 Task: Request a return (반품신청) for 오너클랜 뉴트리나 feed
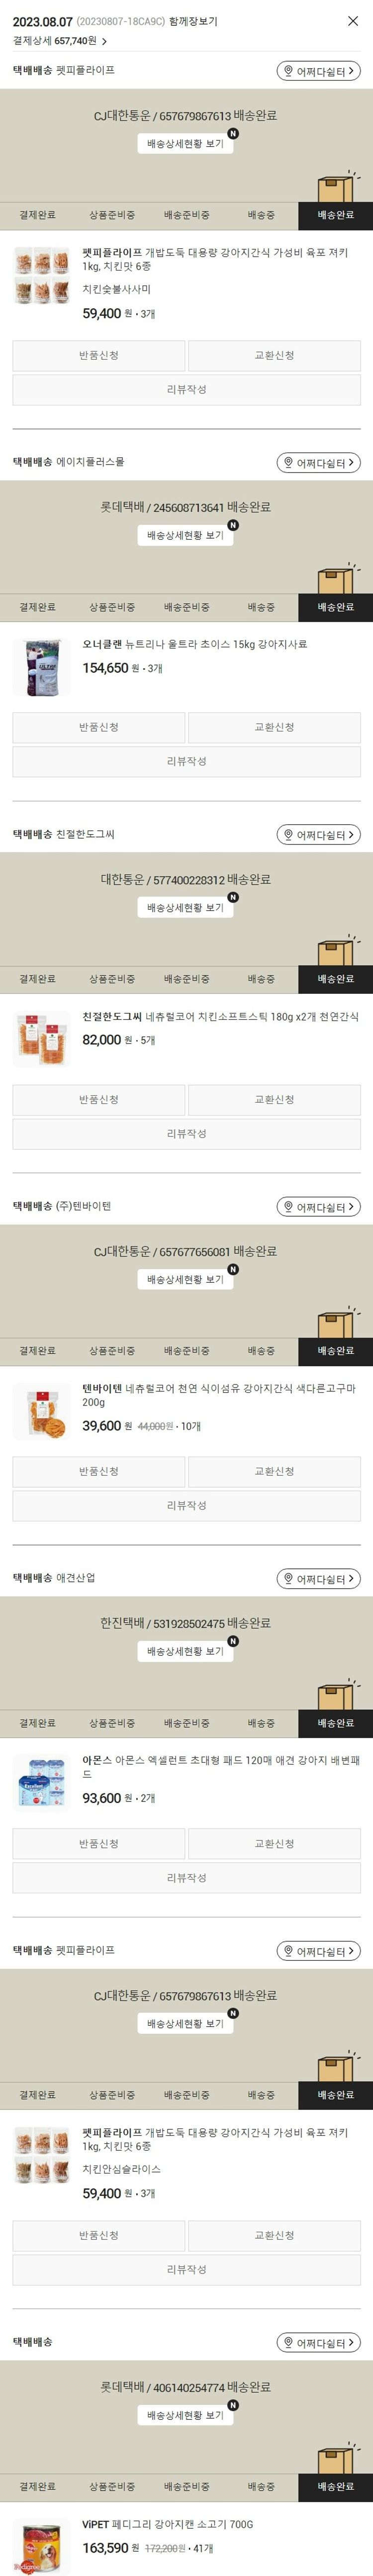[x=99, y=727]
